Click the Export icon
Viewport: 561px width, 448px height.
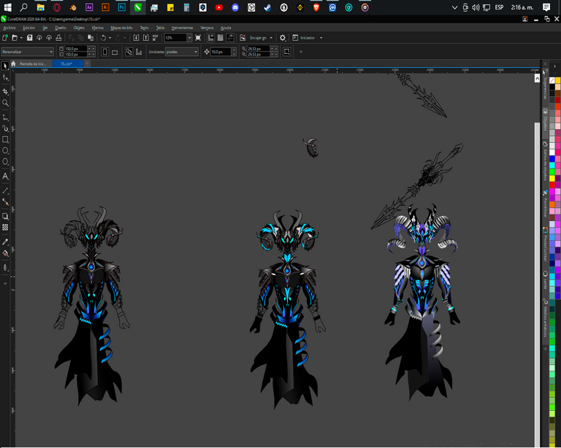tap(145, 37)
